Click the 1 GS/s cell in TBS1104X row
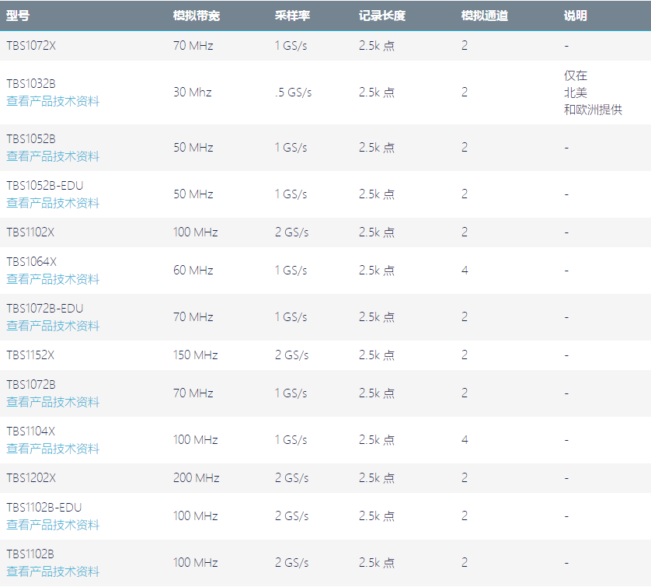651x587 pixels. point(291,439)
